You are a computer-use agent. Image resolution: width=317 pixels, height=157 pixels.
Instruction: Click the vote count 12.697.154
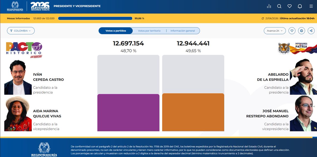pyautogui.click(x=128, y=44)
